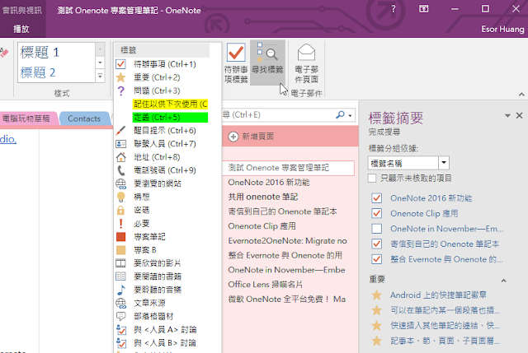Image resolution: width=528 pixels, height=353 pixels.
Task: Open the ribbon display options icon
Action: 423,9
